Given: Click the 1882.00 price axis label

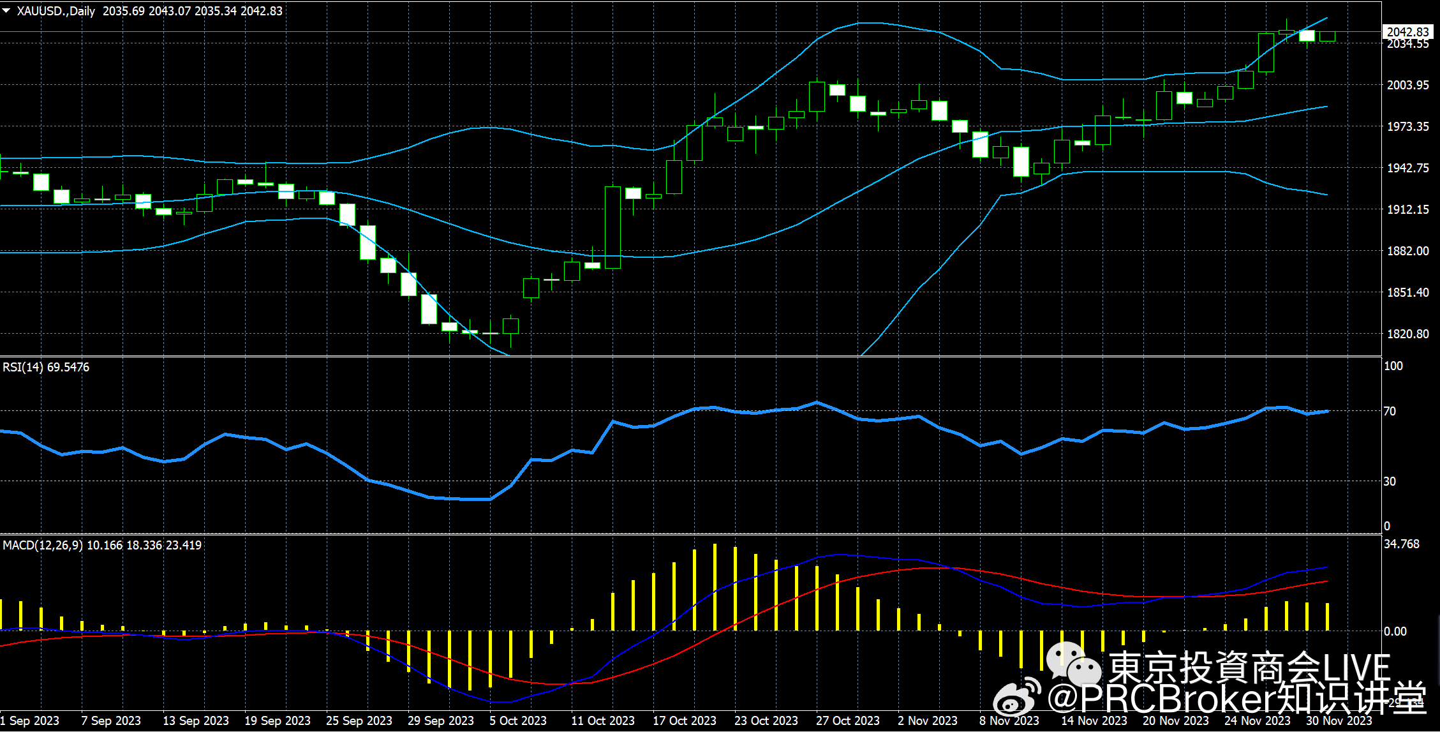Looking at the screenshot, I should 1407,251.
